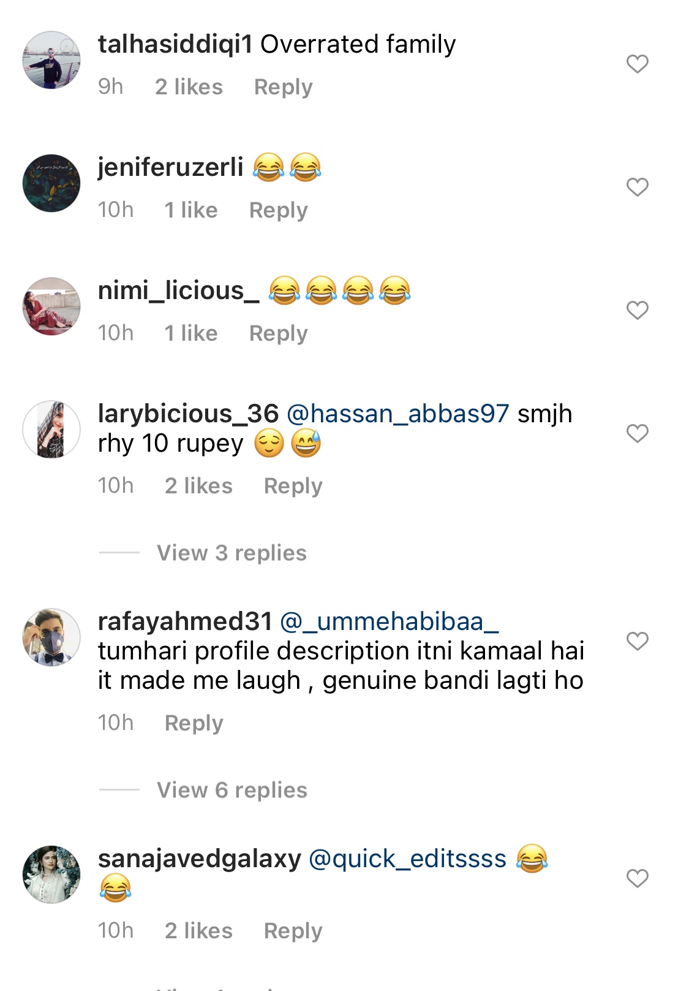Image resolution: width=689 pixels, height=991 pixels.
Task: Expand "View 3 replies" under larybicious_36
Action: [x=232, y=553]
